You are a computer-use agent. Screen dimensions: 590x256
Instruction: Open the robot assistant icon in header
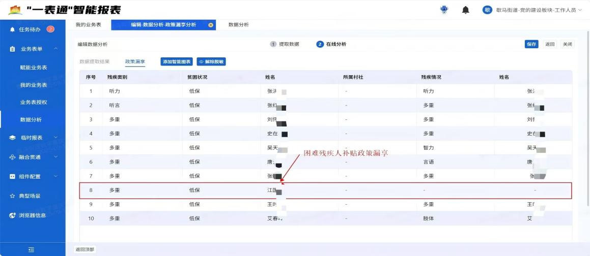443,10
